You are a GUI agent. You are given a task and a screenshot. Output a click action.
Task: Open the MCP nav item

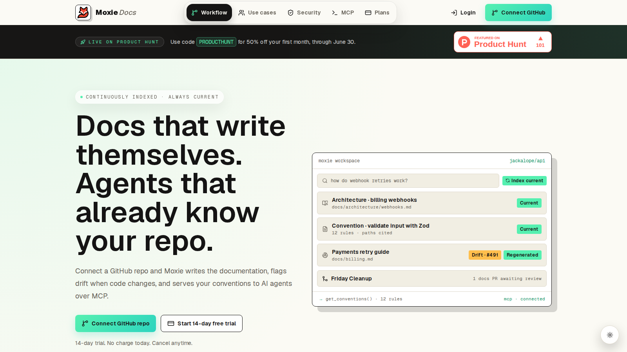[x=343, y=13]
